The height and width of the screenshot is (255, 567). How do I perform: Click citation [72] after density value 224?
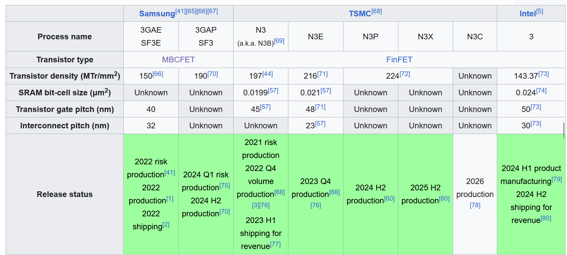click(x=405, y=74)
